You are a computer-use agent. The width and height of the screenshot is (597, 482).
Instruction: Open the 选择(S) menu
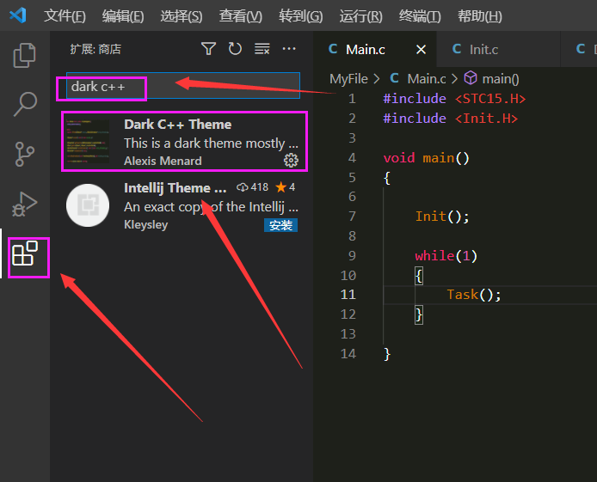coord(182,16)
